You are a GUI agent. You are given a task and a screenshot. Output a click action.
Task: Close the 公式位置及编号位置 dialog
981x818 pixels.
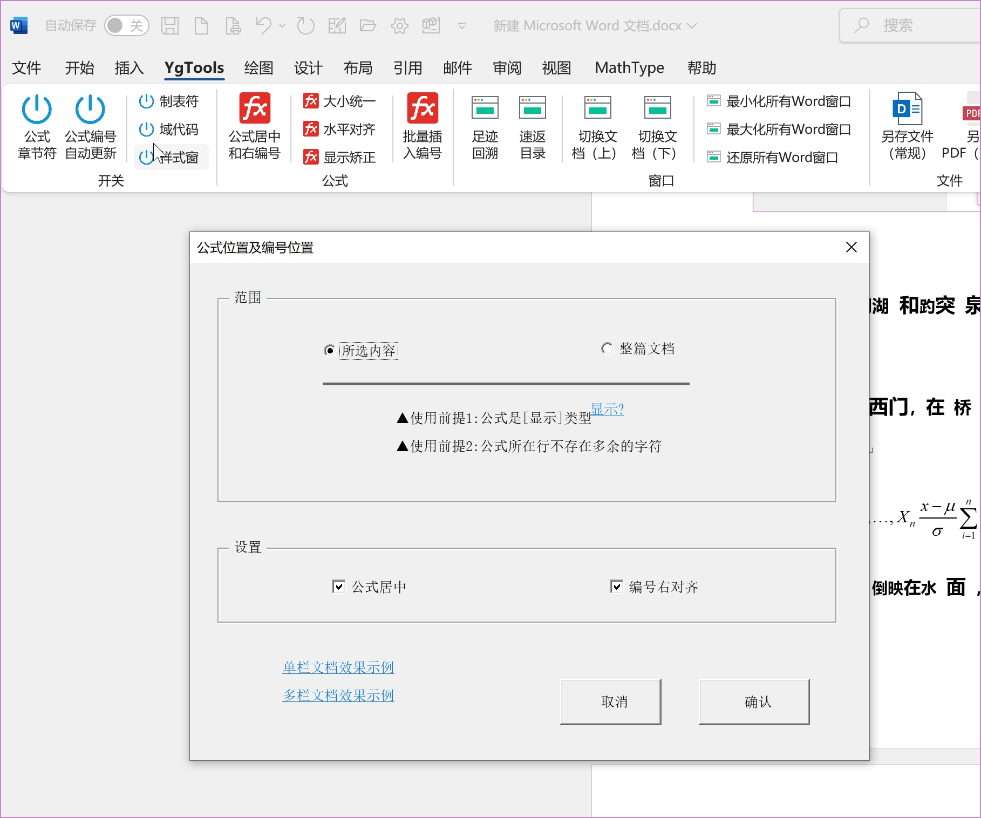(x=851, y=247)
